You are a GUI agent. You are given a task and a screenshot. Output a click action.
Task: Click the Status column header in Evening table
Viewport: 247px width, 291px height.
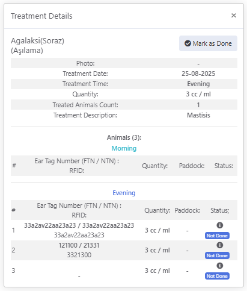tap(220, 210)
